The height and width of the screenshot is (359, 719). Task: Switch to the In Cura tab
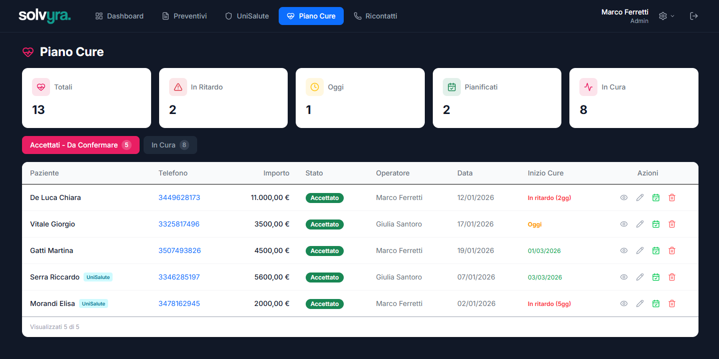point(170,145)
